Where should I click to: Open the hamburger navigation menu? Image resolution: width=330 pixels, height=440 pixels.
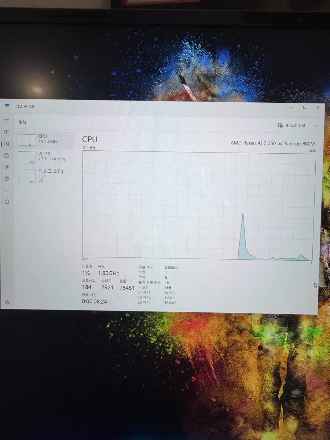pyautogui.click(x=6, y=121)
